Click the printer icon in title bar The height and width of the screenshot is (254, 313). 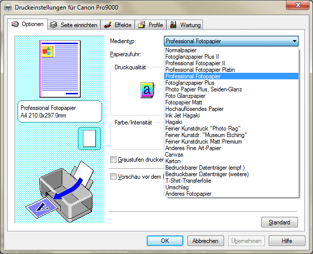click(8, 8)
